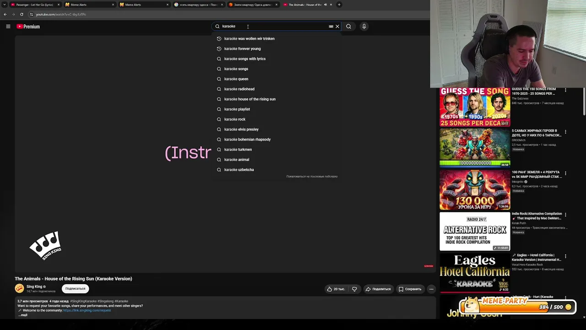This screenshot has width=586, height=330.
Task: Select suggestion 'karaoke forever young'
Action: [277, 49]
